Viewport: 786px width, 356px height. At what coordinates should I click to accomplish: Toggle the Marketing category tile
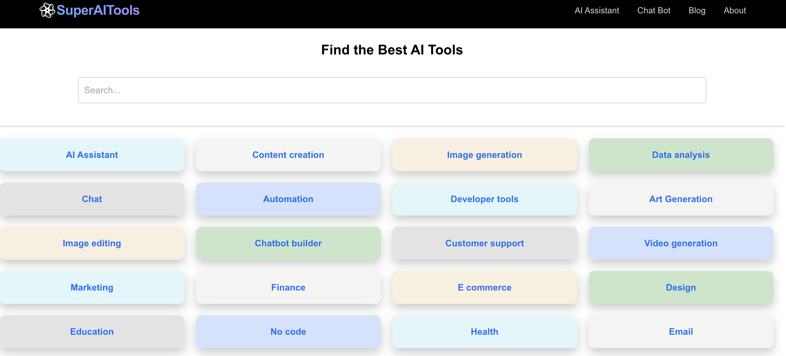click(92, 287)
